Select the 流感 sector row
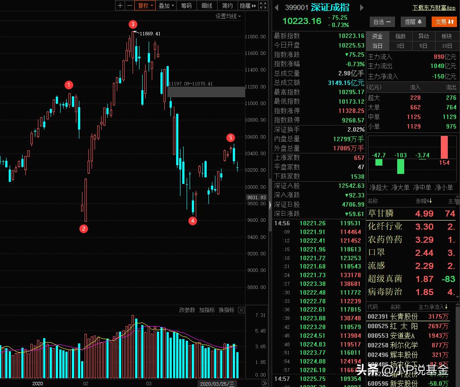Viewport: 460px width, 387px height. point(412,265)
